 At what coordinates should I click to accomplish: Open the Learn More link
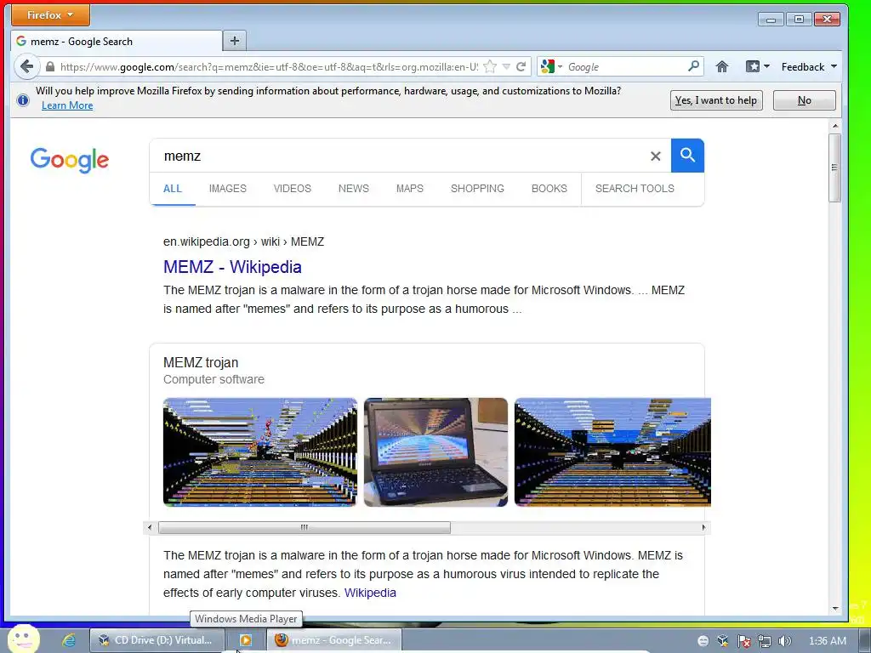tap(67, 105)
